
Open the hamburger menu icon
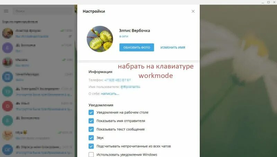pyautogui.click(x=6, y=11)
